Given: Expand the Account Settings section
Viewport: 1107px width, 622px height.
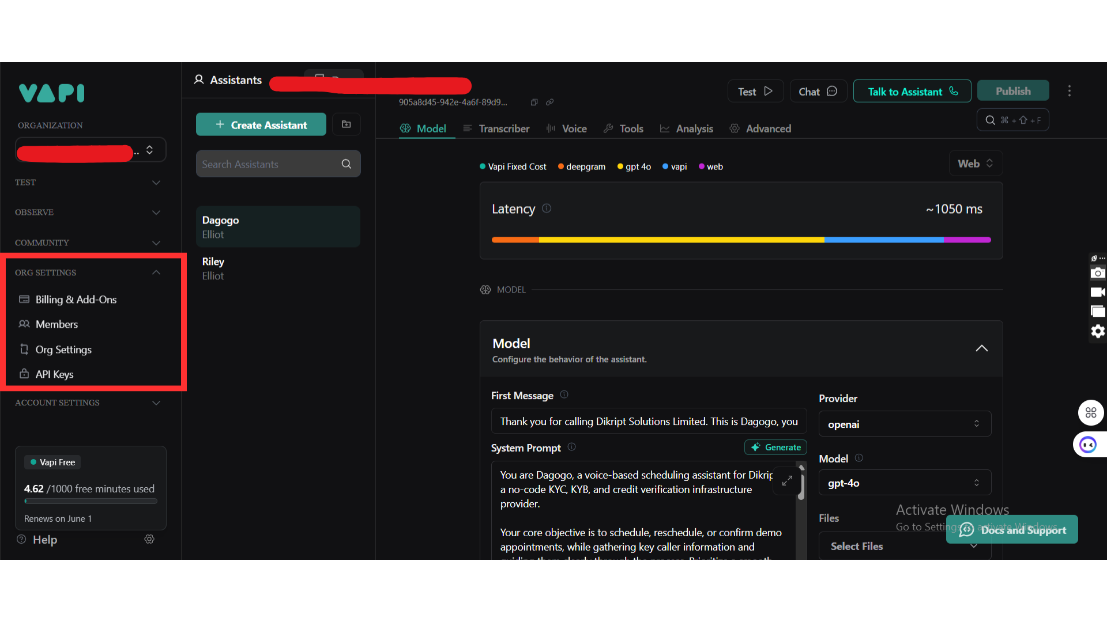Looking at the screenshot, I should pos(156,403).
